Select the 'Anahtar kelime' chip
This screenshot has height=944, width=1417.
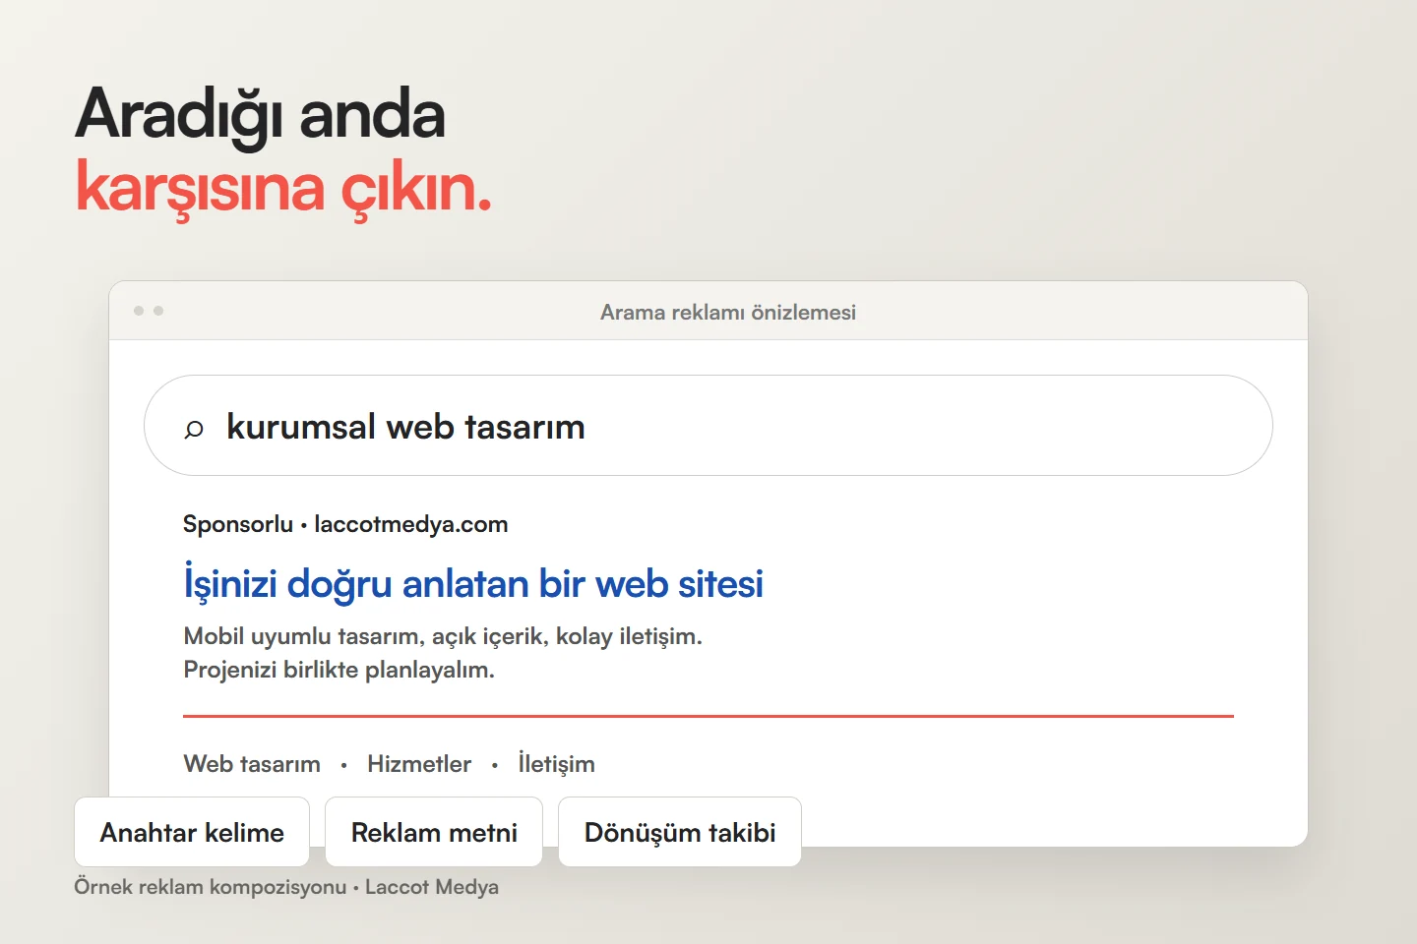192,832
